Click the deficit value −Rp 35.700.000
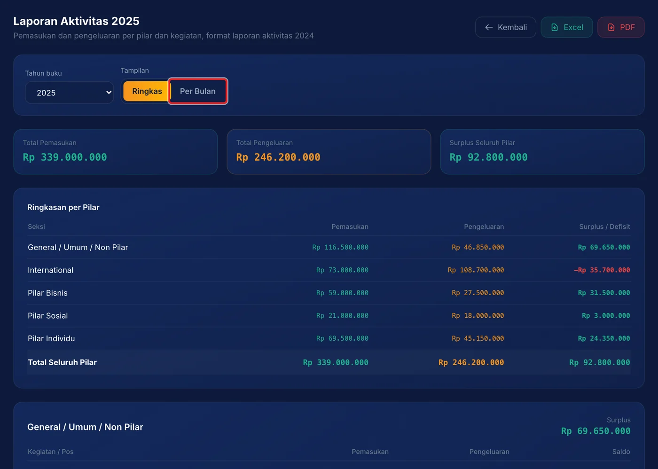The height and width of the screenshot is (469, 658). point(602,270)
